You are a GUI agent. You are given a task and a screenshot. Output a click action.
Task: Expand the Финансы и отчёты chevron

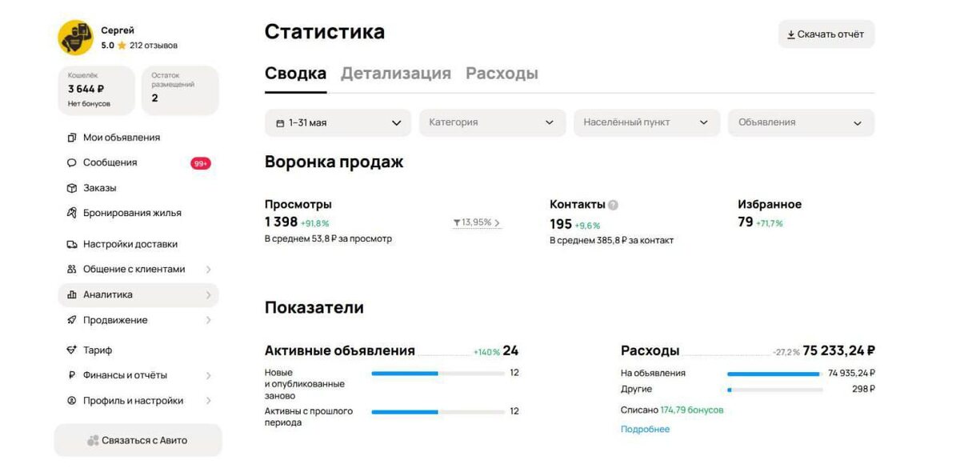click(x=208, y=375)
